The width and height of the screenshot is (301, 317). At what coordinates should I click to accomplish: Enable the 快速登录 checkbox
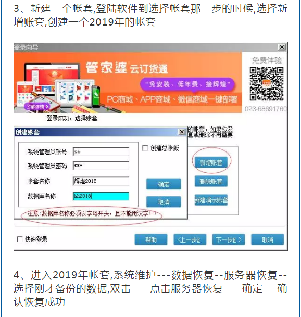(x=19, y=239)
